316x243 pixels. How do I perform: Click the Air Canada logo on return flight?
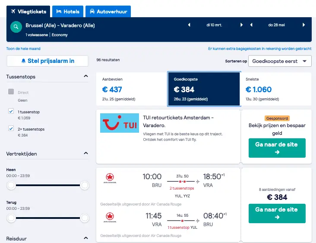[110, 218]
